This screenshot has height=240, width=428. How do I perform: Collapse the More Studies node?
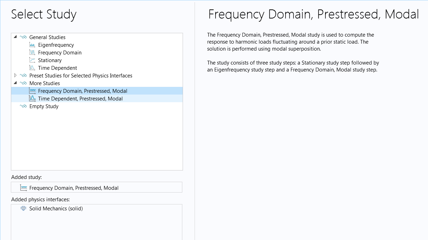(x=15, y=83)
